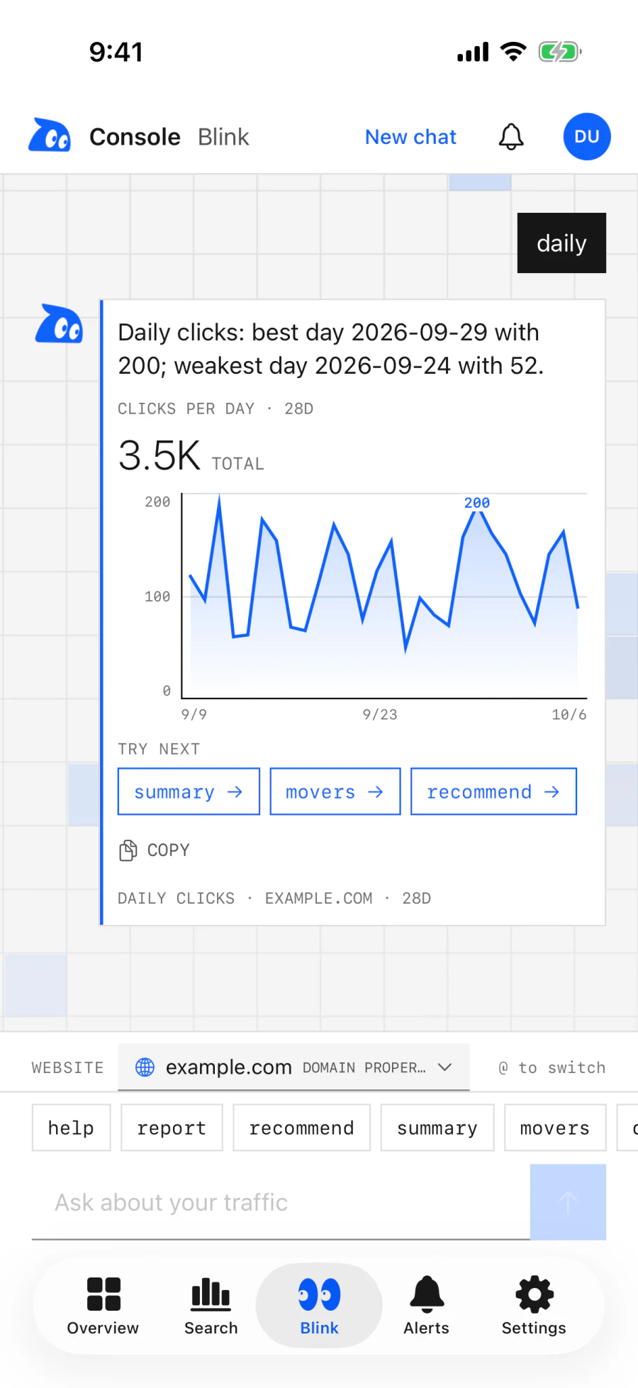Image resolution: width=638 pixels, height=1388 pixels.
Task: Choose the movers chip above input
Action: 555,1128
